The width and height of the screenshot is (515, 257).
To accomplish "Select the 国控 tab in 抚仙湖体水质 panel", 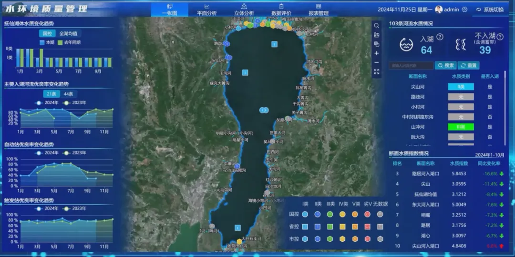I will pos(47,33).
